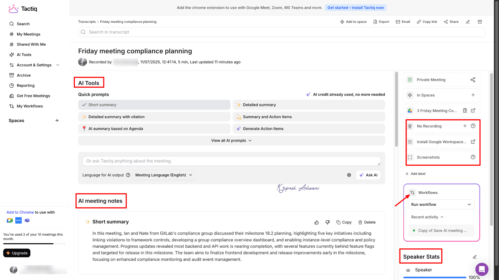The height and width of the screenshot is (280, 499).
Task: Click the thumbs down icon on Short summary
Action: point(327,222)
